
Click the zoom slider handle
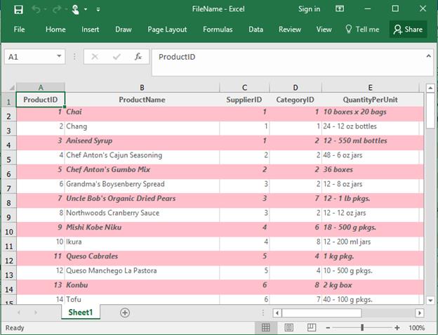coord(362,327)
